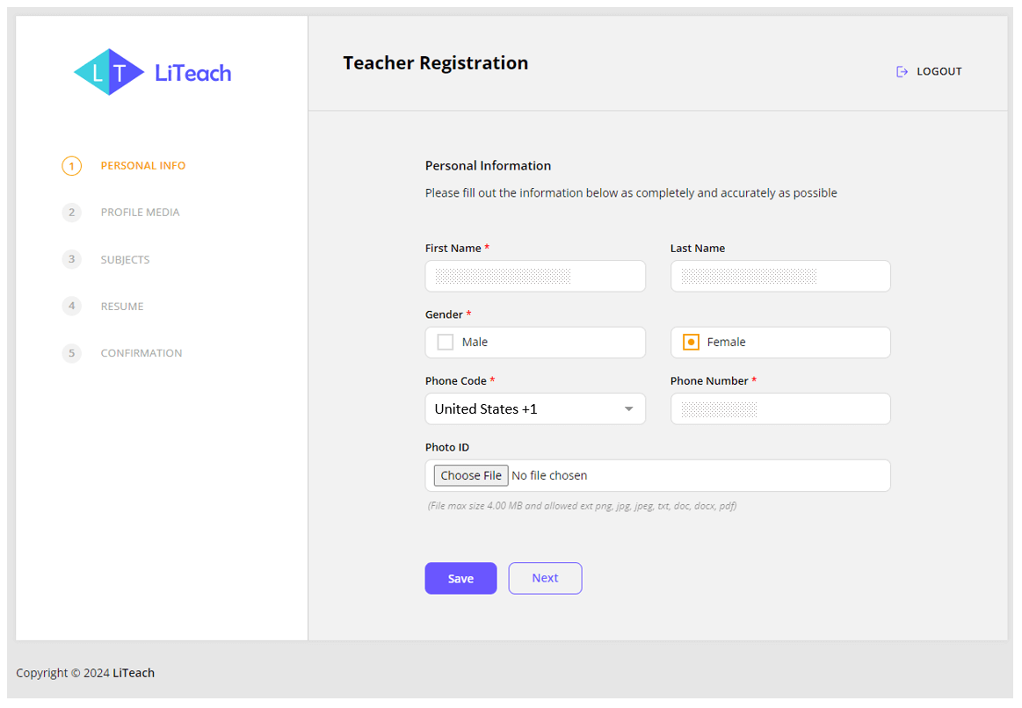
Task: Open the Subjects step
Action: 125,259
